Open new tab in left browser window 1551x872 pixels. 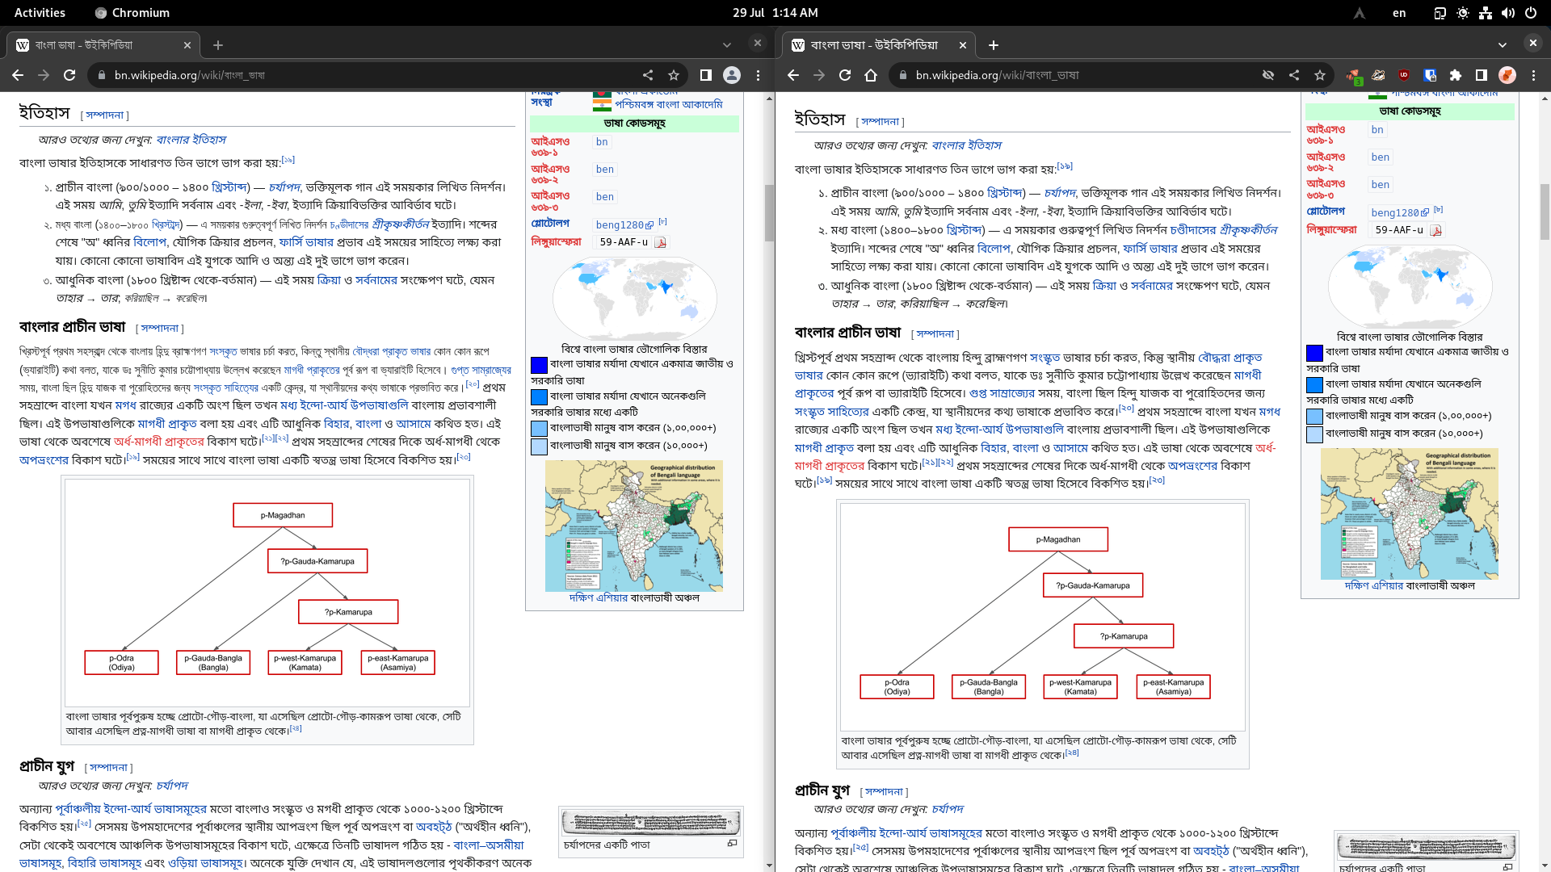[x=218, y=45]
